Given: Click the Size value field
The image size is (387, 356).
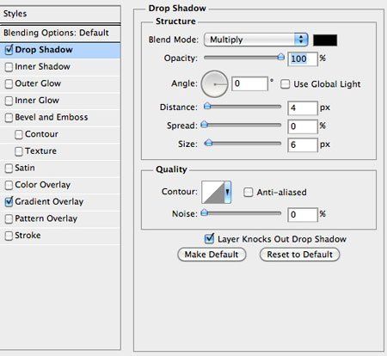Looking at the screenshot, I should (x=303, y=144).
